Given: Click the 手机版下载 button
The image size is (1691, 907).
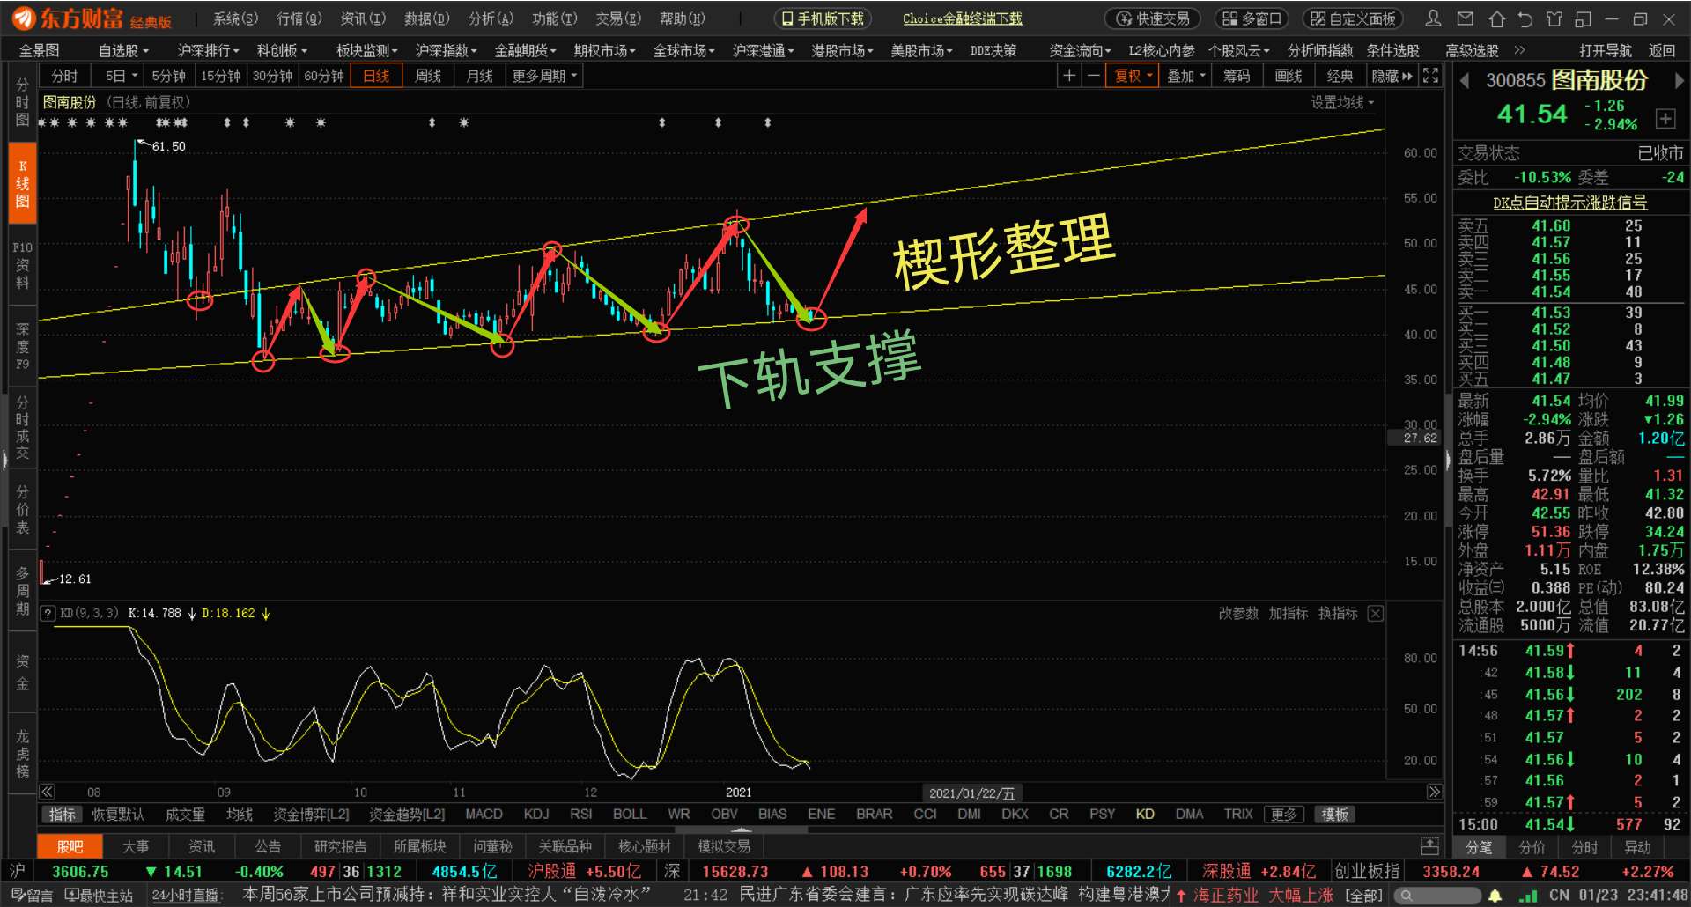Looking at the screenshot, I should (x=823, y=18).
